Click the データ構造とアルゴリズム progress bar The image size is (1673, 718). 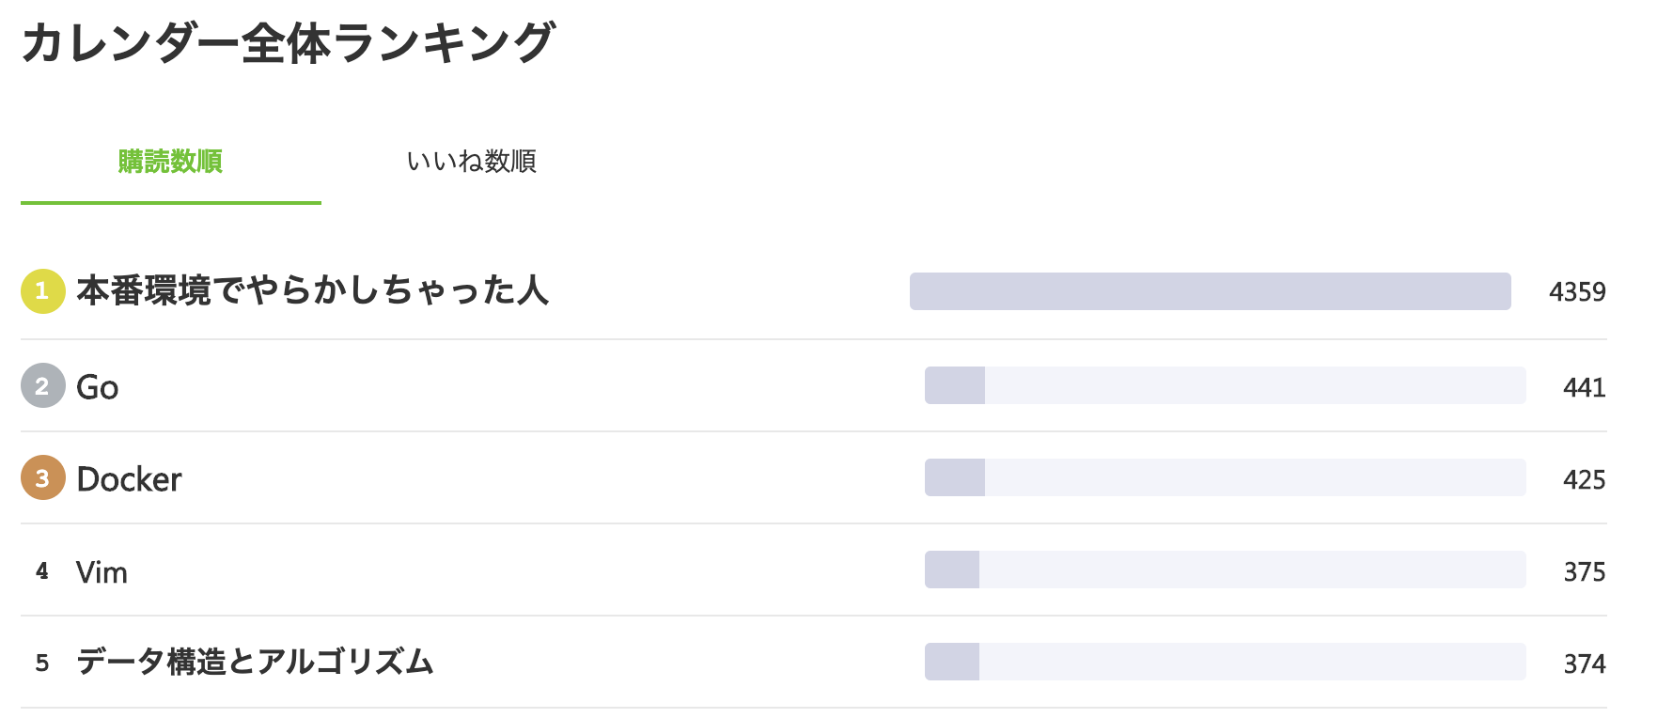pos(1225,662)
